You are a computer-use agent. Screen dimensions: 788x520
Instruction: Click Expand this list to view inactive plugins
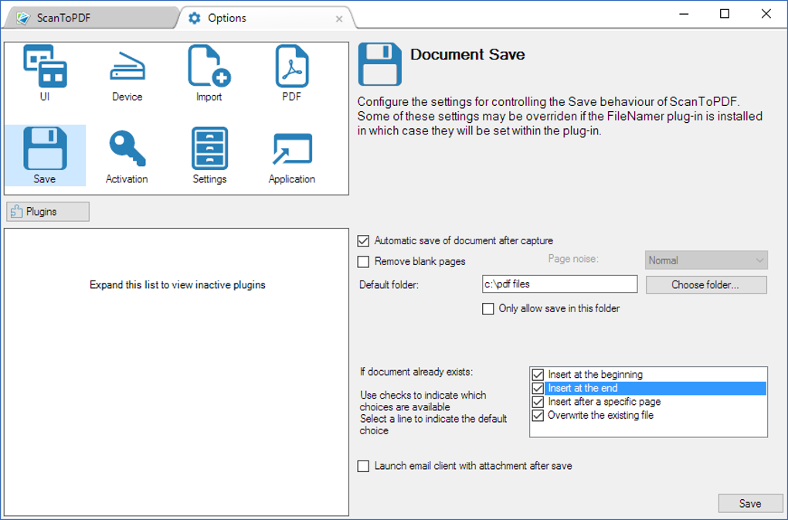(178, 285)
